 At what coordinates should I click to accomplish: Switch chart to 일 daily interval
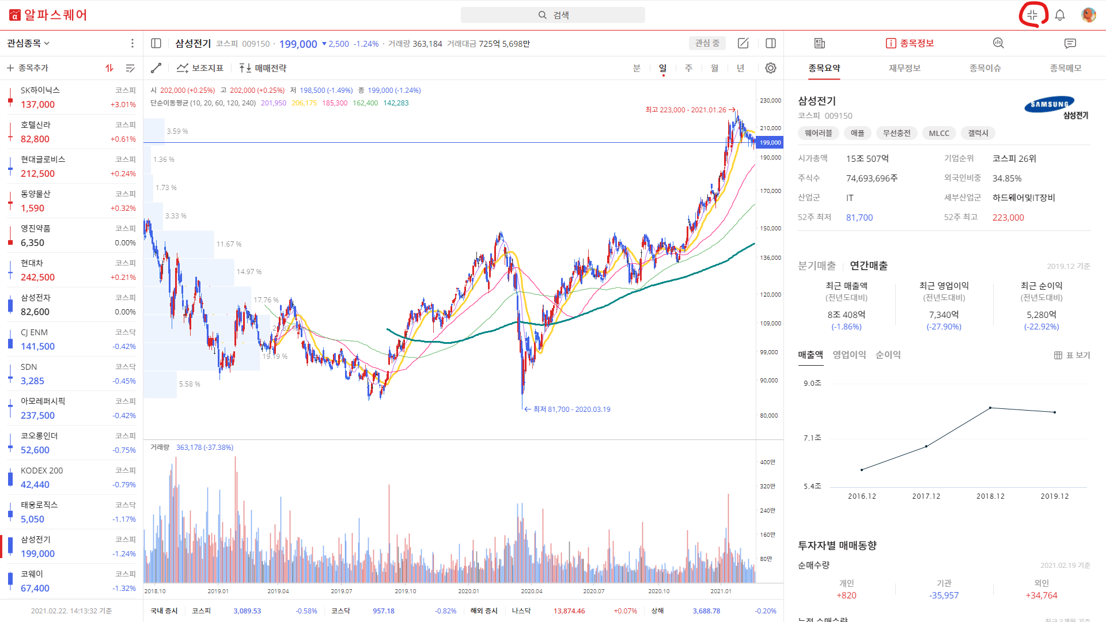(662, 68)
